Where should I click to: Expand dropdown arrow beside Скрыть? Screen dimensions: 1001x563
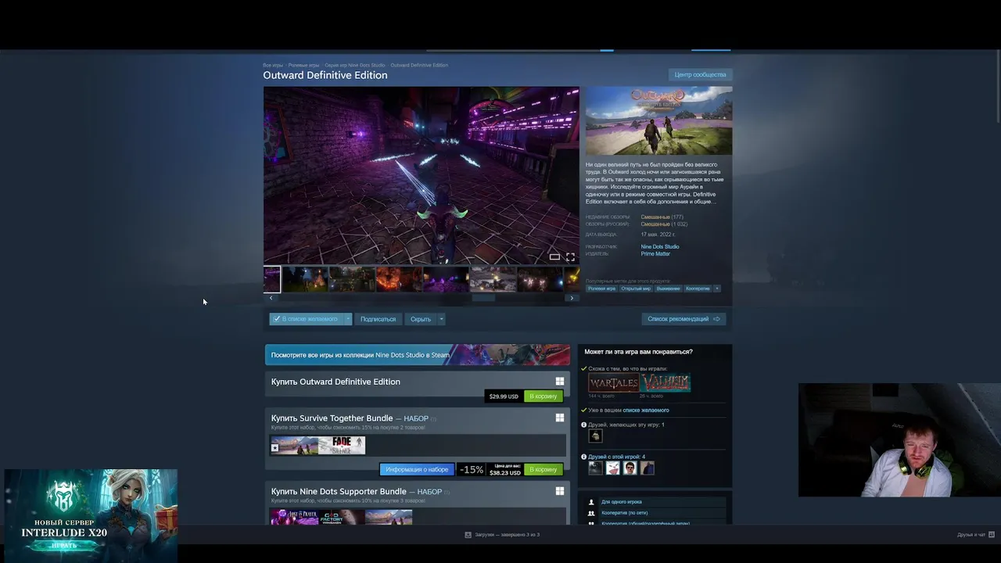pos(441,319)
